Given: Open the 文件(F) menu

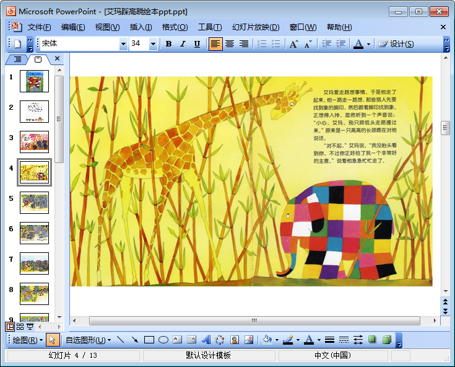Looking at the screenshot, I should [x=39, y=27].
